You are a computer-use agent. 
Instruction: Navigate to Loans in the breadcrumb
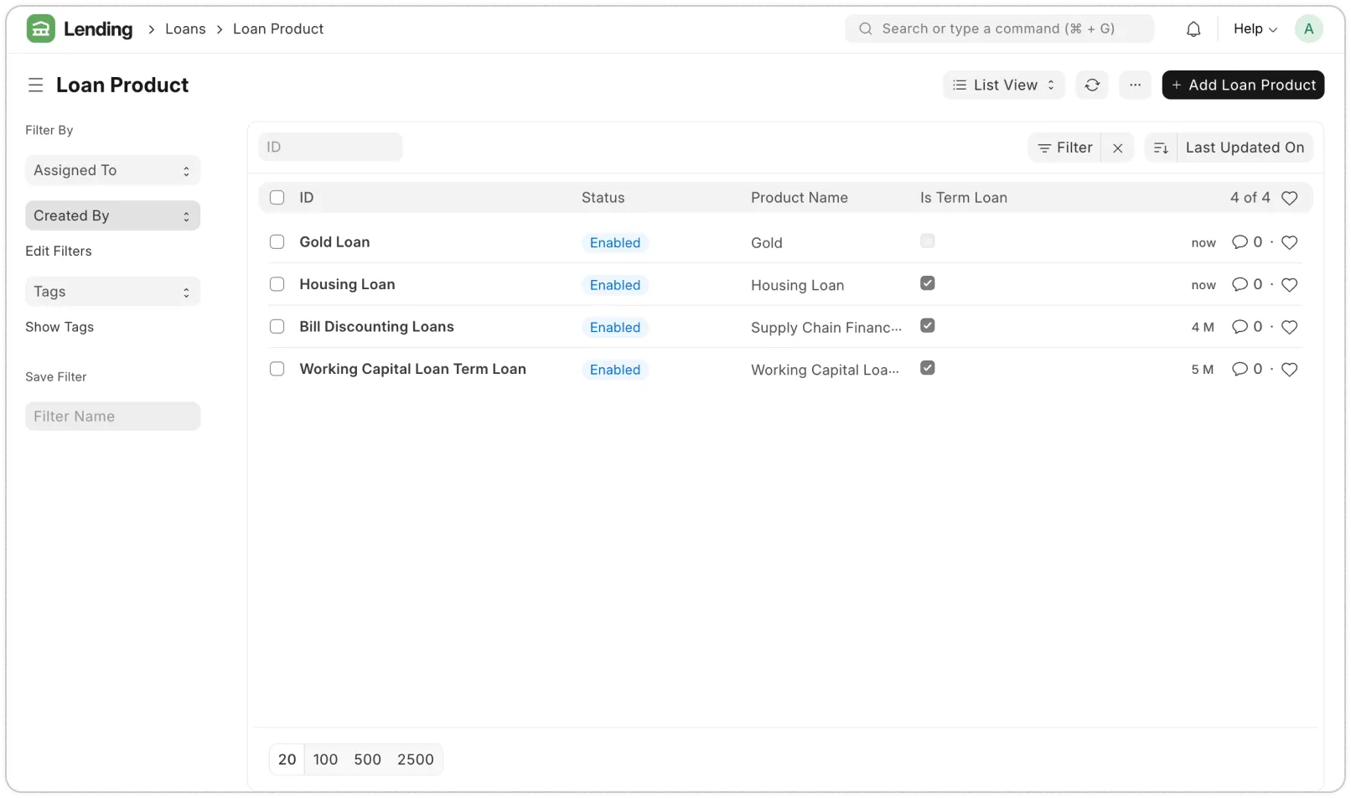coord(185,28)
